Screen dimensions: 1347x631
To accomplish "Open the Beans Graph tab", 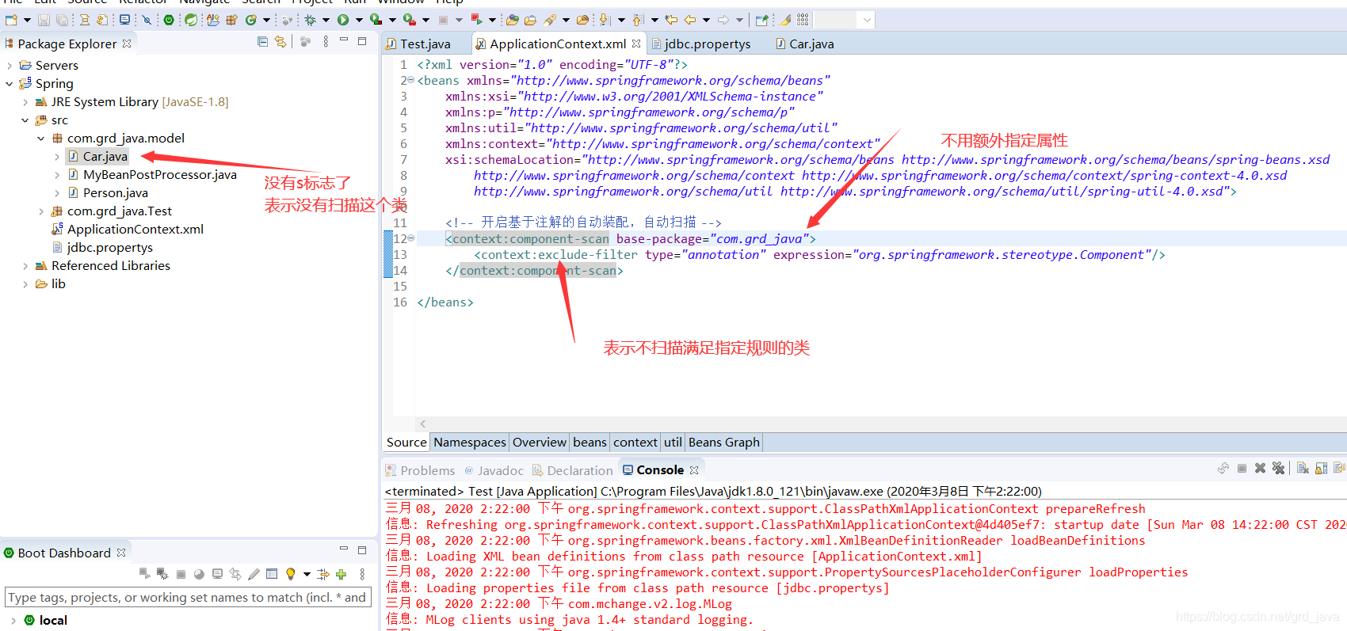I will coord(724,443).
